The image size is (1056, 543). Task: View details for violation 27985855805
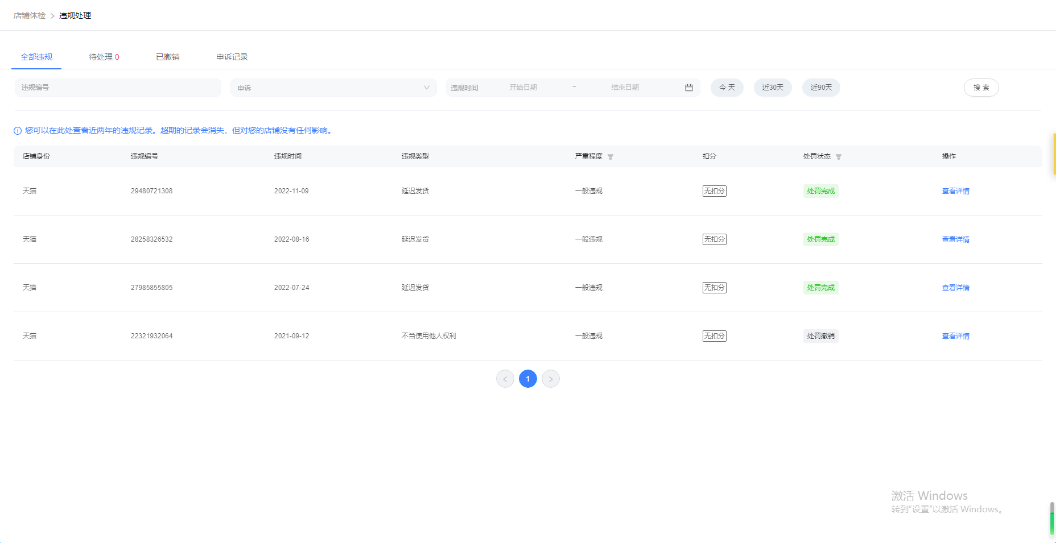(x=956, y=288)
